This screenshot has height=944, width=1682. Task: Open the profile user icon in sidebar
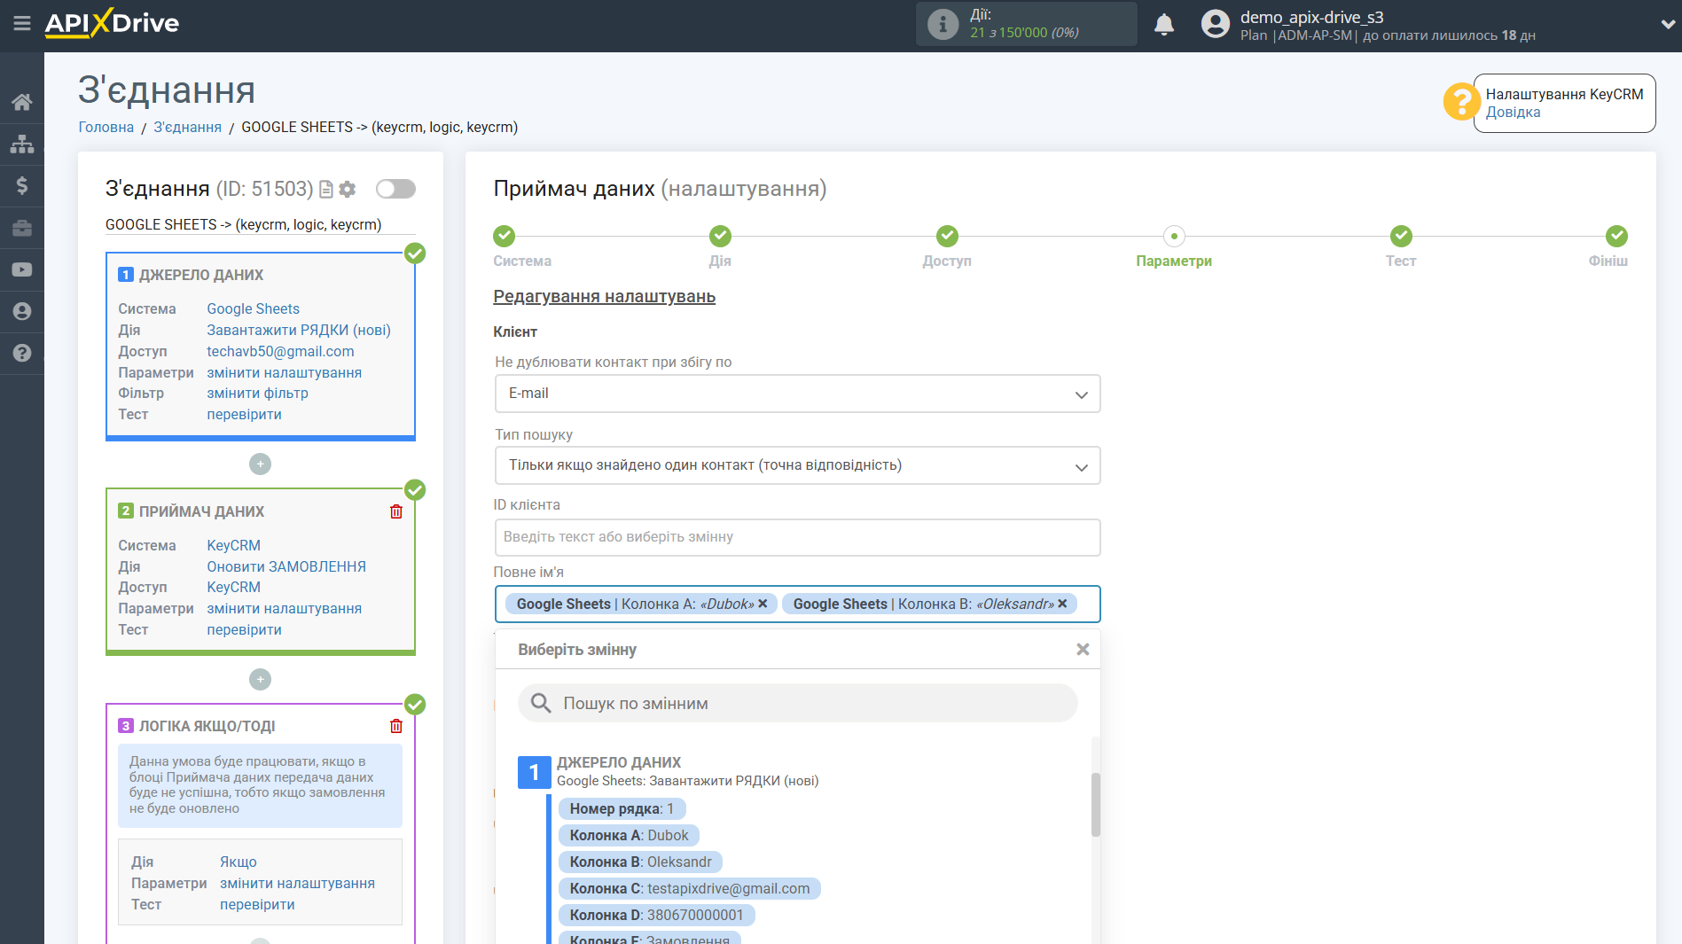(x=22, y=311)
